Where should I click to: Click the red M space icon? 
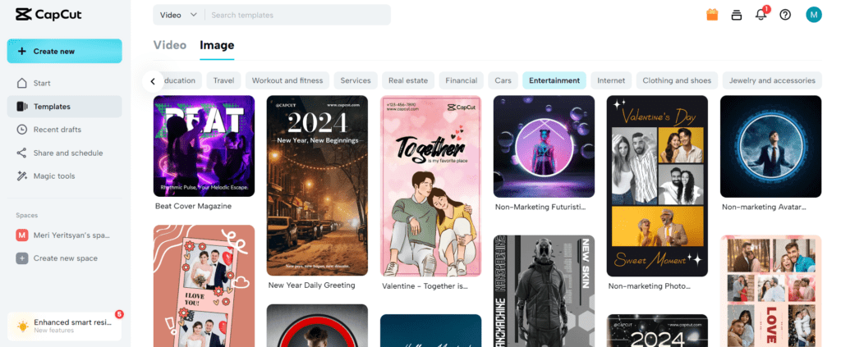tap(22, 235)
